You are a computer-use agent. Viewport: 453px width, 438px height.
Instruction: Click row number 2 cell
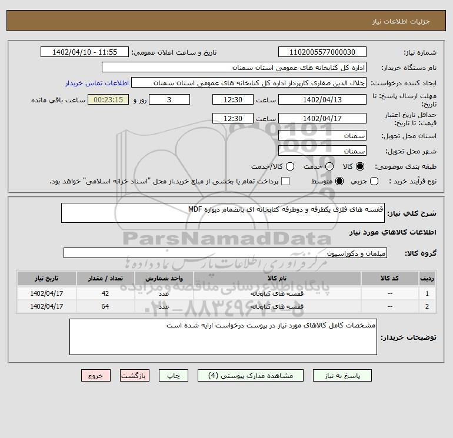tap(427, 306)
